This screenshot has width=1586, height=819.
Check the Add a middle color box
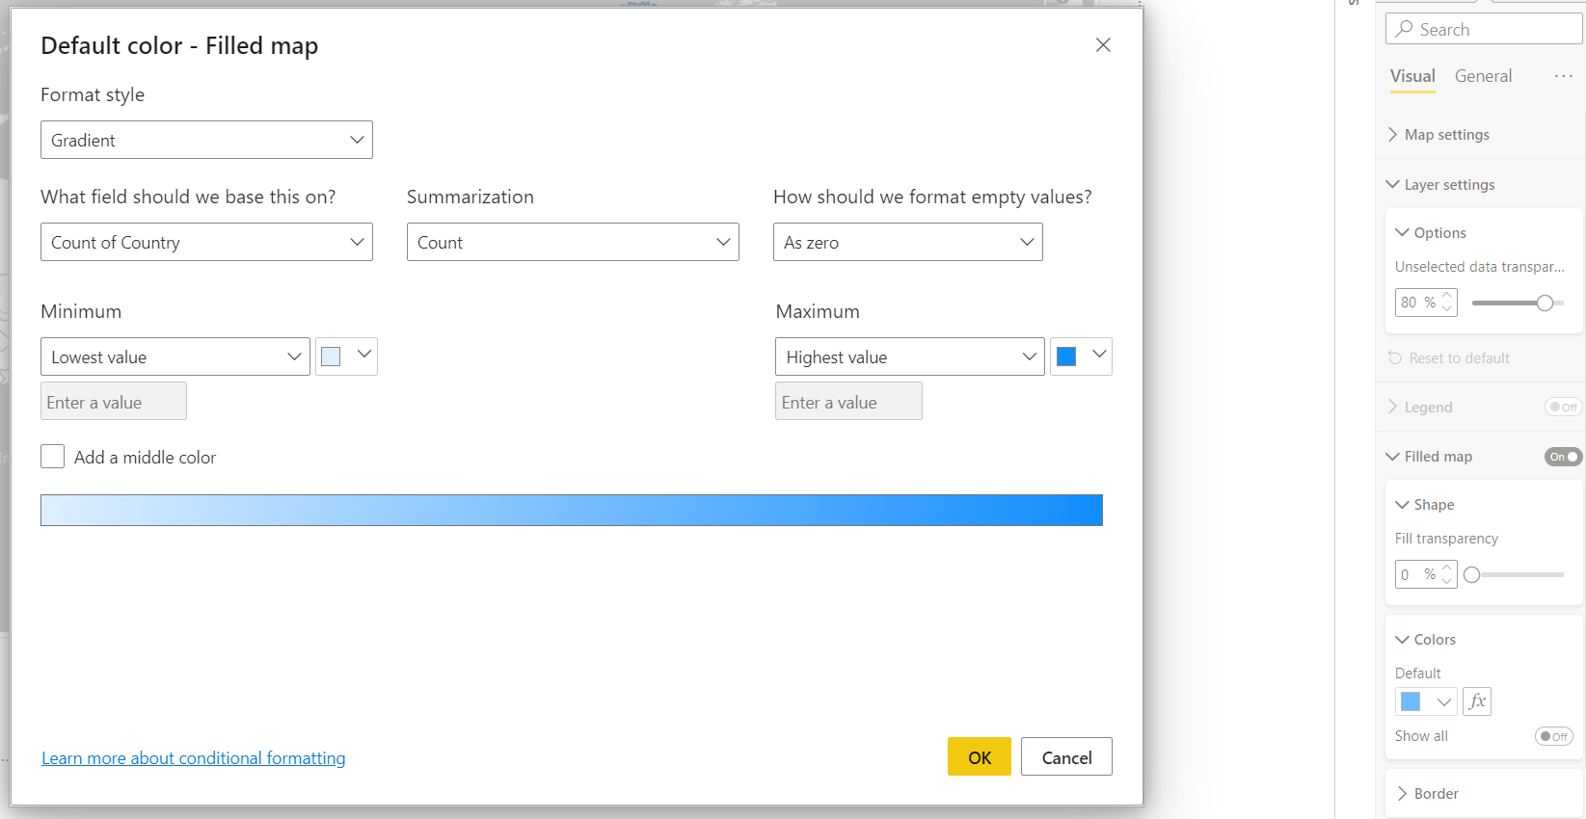coord(53,457)
